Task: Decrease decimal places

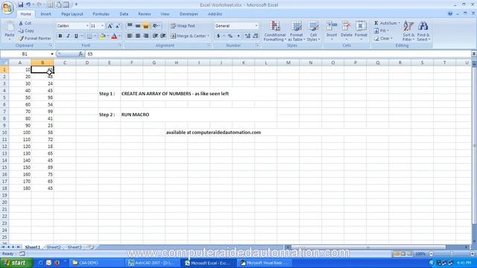Action: pyautogui.click(x=255, y=36)
